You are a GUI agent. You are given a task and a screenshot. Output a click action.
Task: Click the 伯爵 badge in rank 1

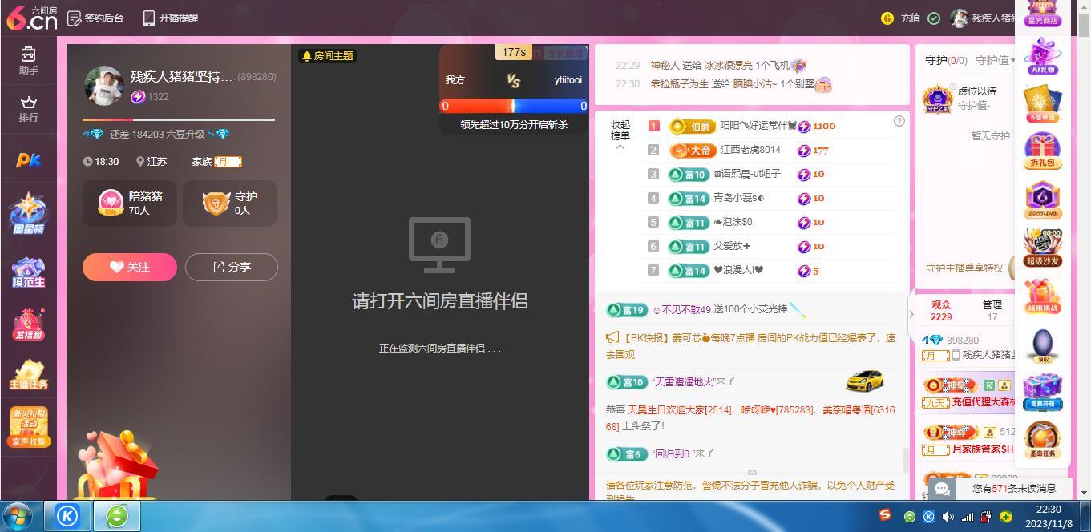692,126
